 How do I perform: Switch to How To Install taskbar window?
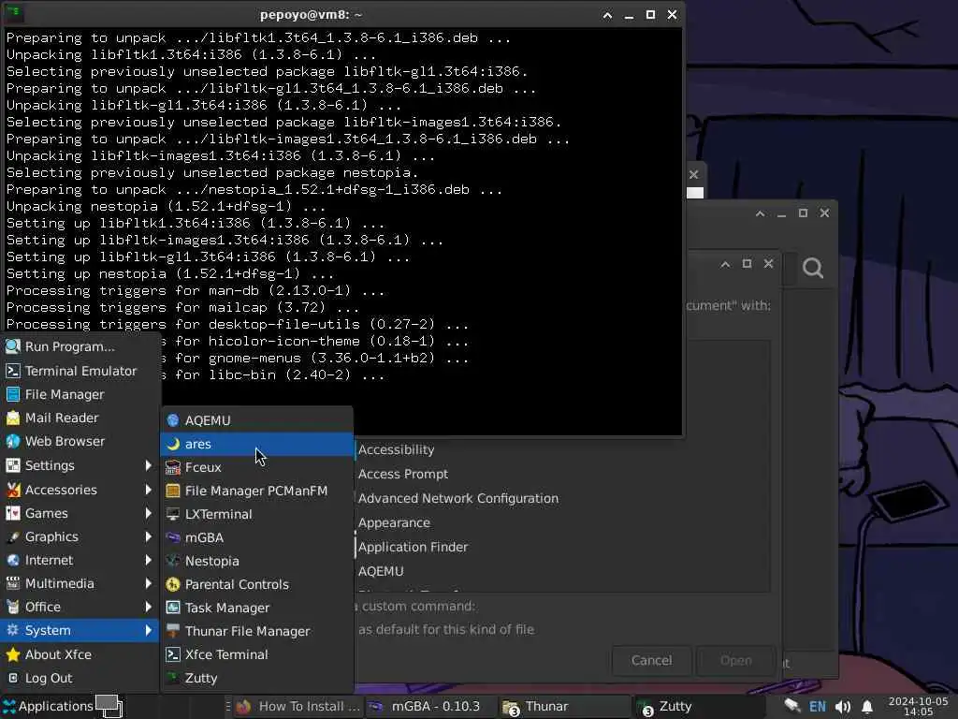298,706
